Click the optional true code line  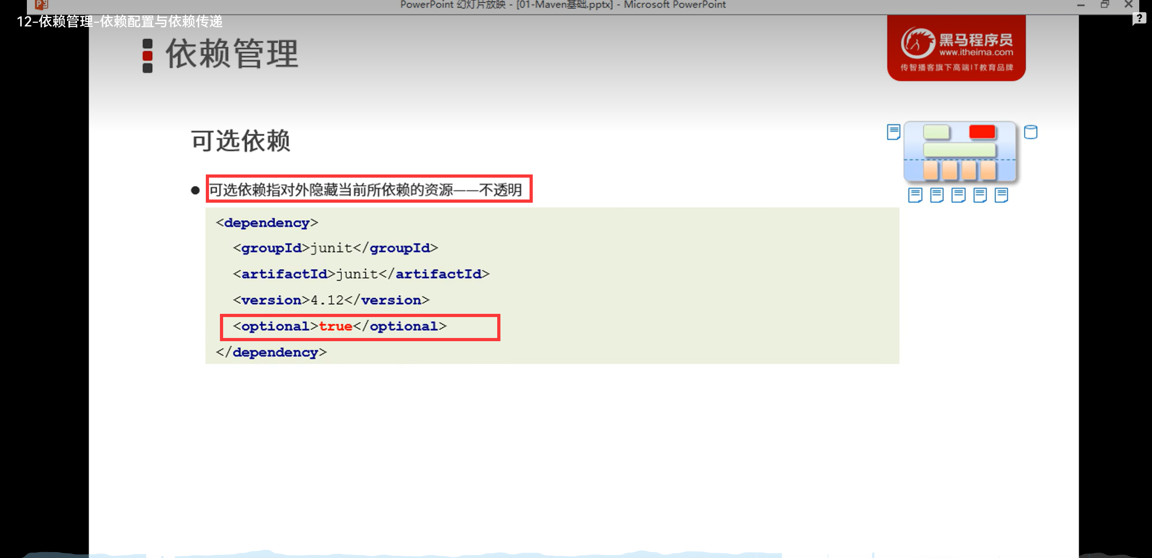pos(340,327)
